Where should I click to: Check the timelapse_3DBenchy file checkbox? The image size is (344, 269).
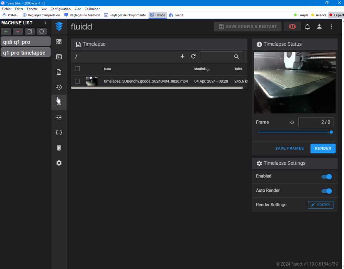pos(77,81)
